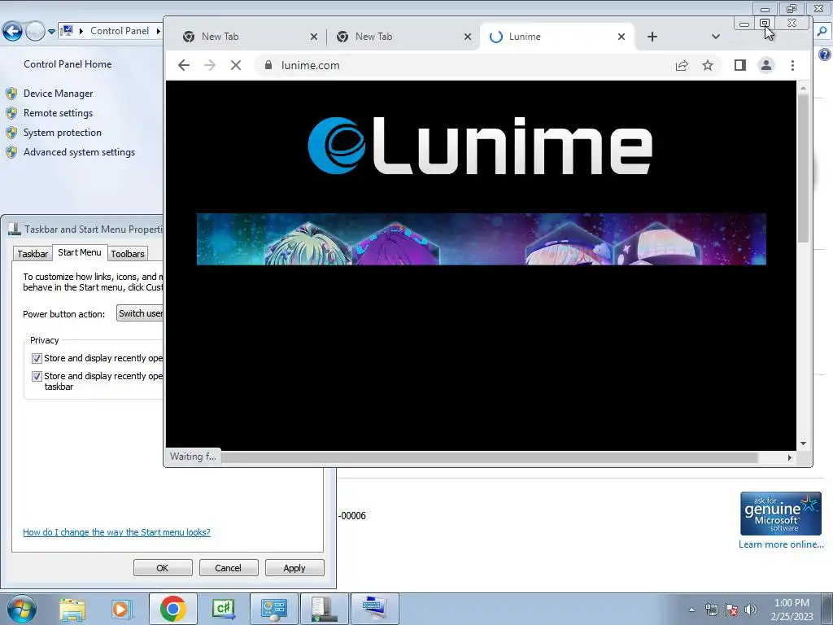
Task: Bookmark this page with the star
Action: coord(708,65)
